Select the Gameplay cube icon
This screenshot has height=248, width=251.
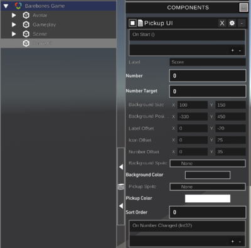(26, 24)
